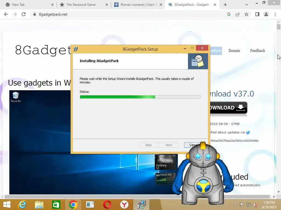Open the Chrome profile avatar

[266, 14]
